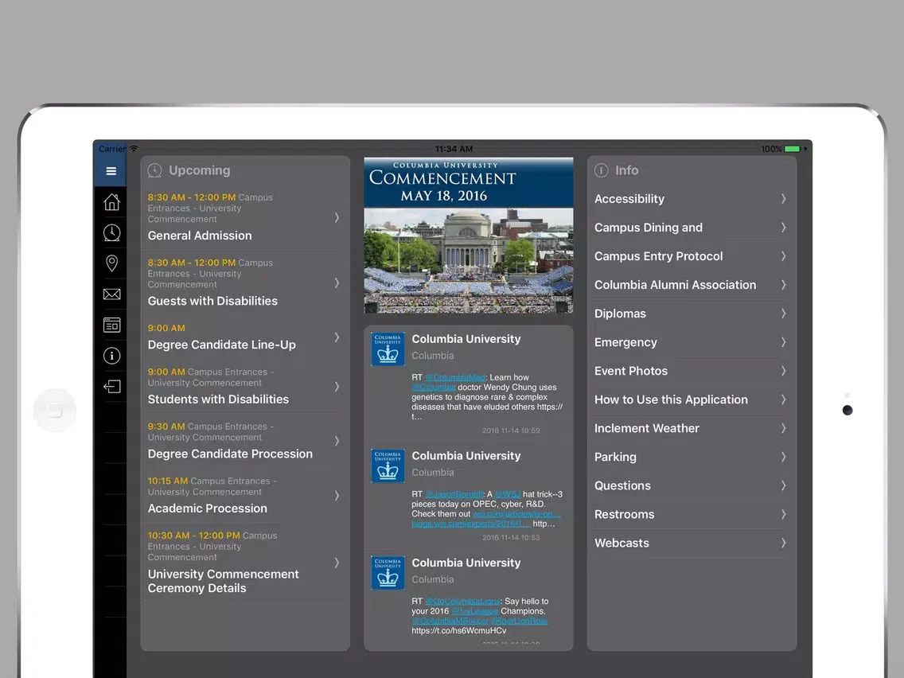Open the info circle sidebar icon
The image size is (904, 678).
click(x=112, y=356)
